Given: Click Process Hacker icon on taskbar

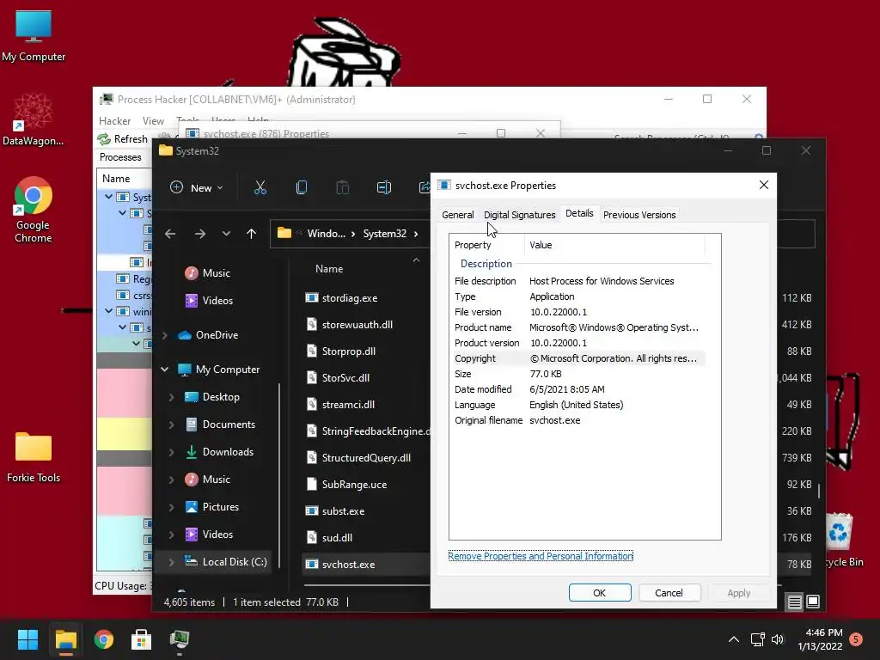Looking at the screenshot, I should coord(180,639).
